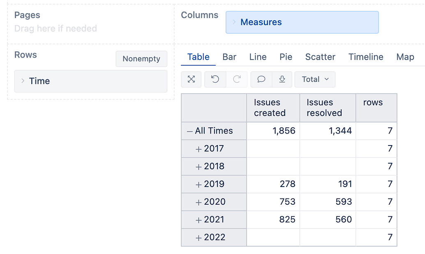The width and height of the screenshot is (425, 254).
Task: Click the export download icon
Action: pyautogui.click(x=282, y=79)
